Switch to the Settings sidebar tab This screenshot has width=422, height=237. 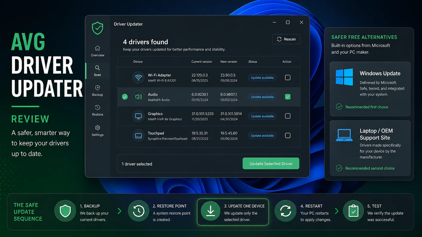97,131
